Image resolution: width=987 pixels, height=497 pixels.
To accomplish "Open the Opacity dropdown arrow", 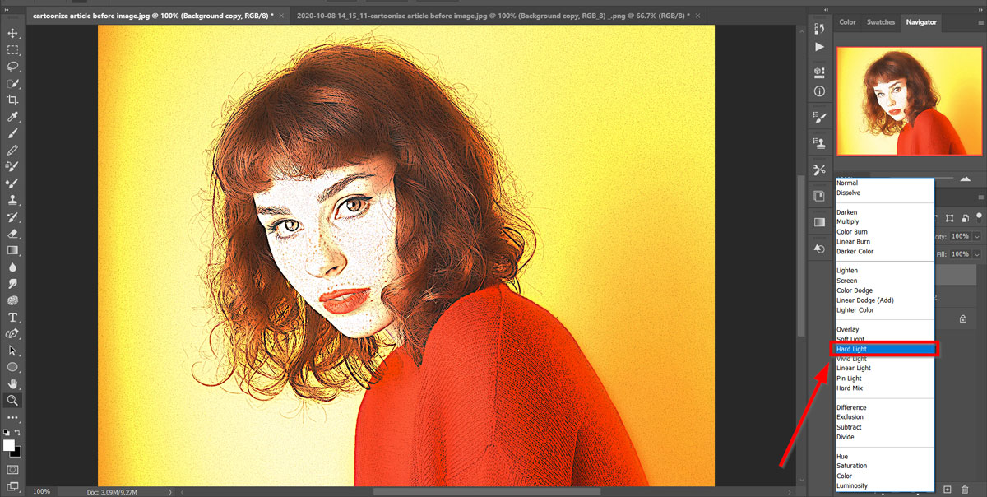I will 977,236.
